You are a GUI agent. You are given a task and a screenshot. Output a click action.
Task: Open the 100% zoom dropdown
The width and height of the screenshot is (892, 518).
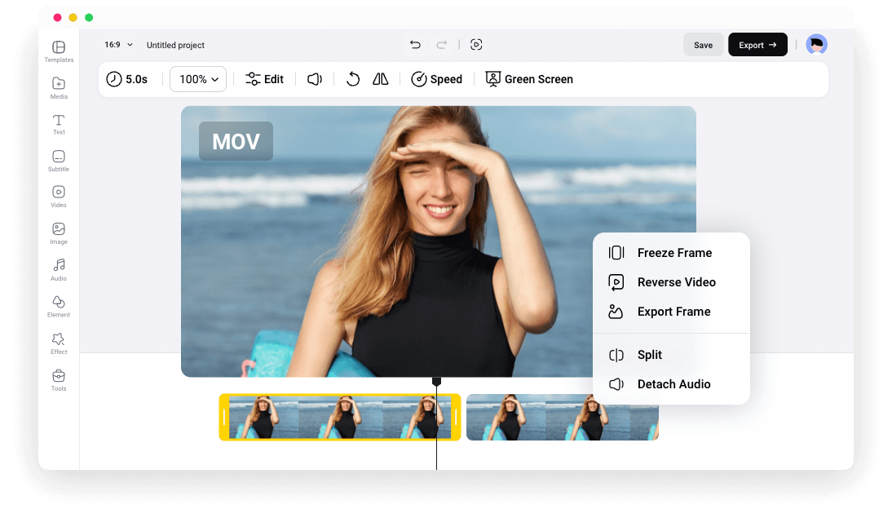click(198, 79)
